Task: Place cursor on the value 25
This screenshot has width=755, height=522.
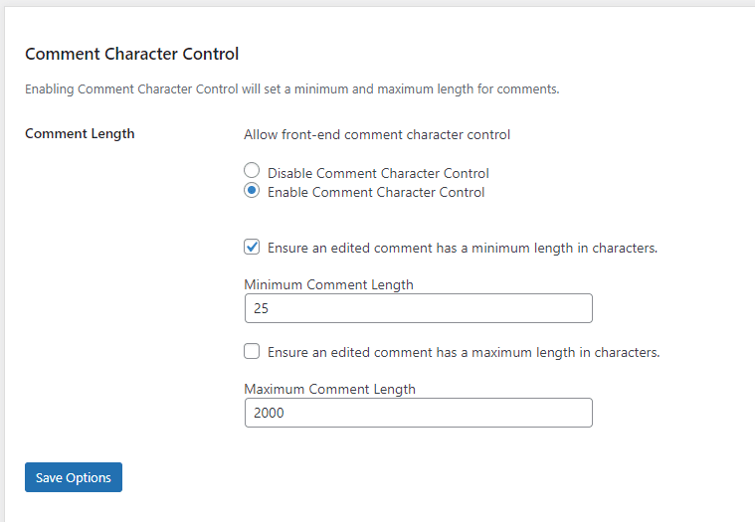Action: 261,308
